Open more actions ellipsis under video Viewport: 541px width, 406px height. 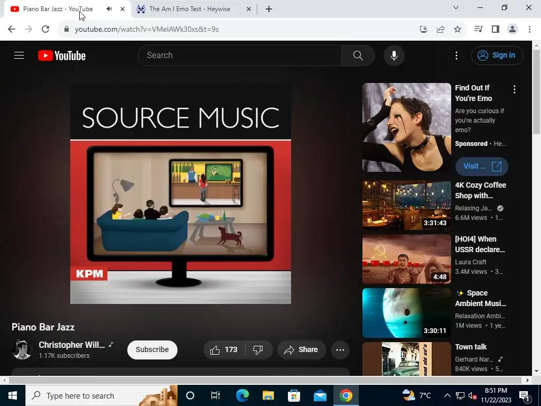(x=340, y=350)
